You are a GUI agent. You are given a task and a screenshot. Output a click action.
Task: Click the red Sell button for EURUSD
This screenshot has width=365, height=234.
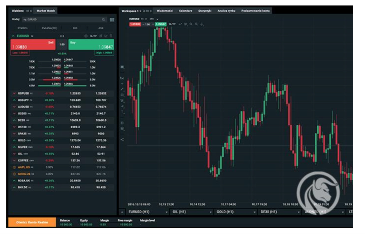tap(32, 45)
